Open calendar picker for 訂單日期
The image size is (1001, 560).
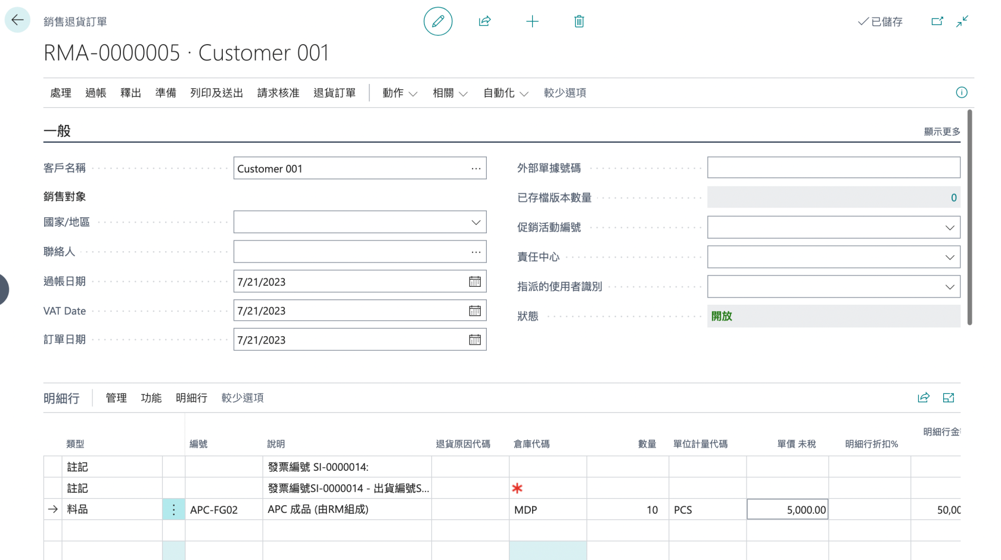(475, 340)
